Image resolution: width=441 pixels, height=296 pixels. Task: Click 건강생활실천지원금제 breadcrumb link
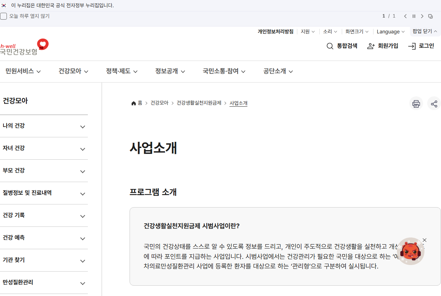[199, 103]
